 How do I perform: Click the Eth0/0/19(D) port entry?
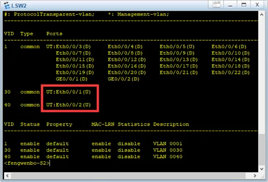pyautogui.click(x=75, y=72)
